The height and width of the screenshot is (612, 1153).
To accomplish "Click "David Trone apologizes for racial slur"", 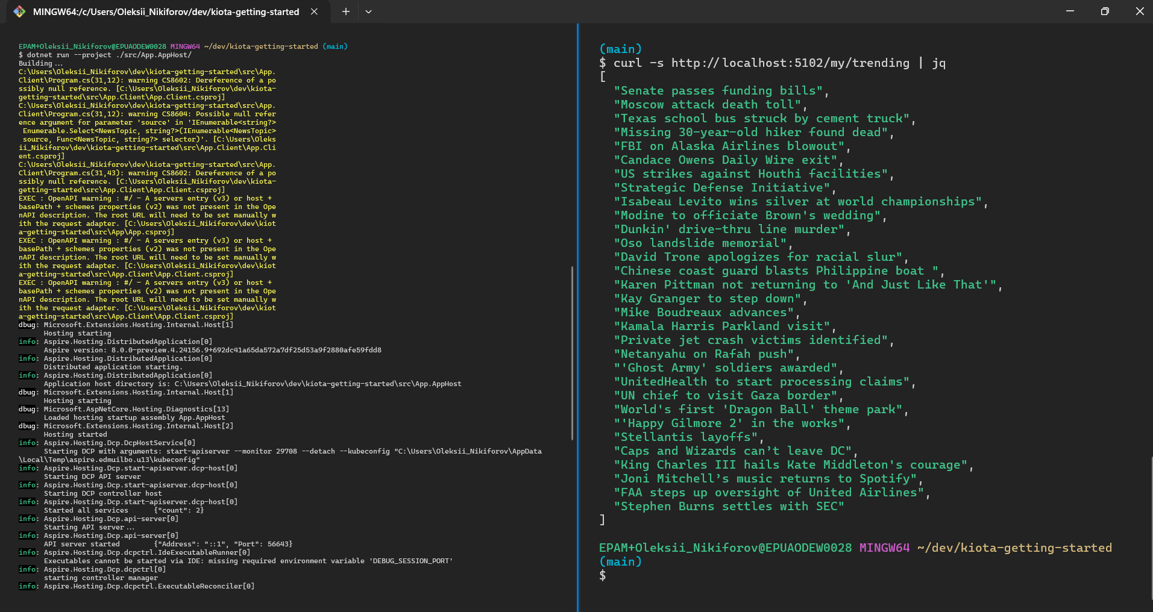I will pos(761,257).
